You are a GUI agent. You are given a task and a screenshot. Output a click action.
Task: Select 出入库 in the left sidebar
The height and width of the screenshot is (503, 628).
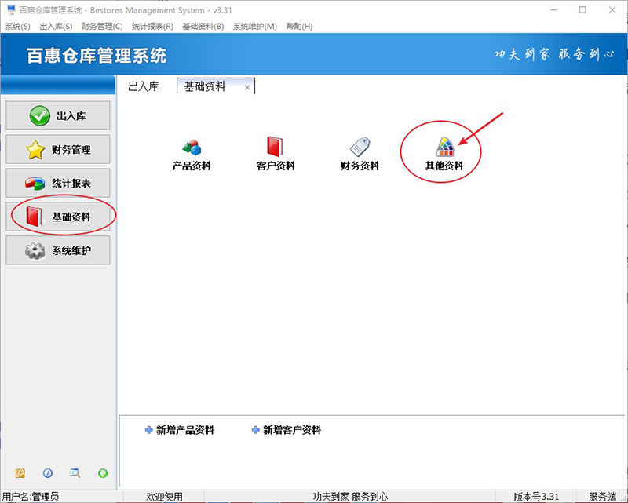point(58,116)
